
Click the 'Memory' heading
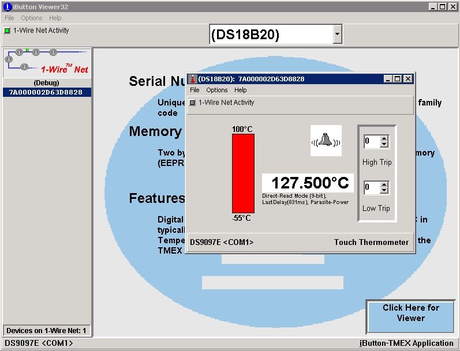155,131
